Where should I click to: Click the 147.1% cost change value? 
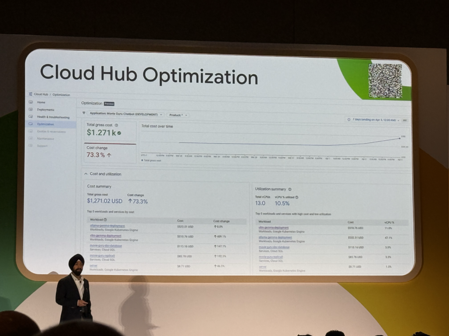coord(220,246)
